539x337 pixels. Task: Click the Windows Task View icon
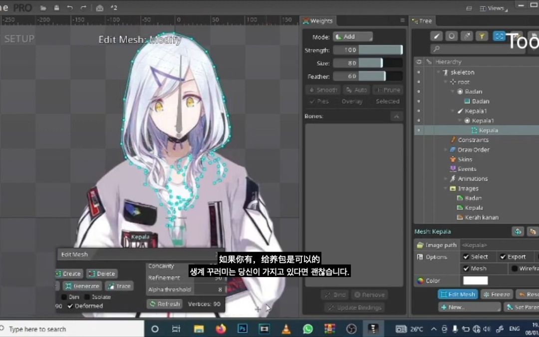(x=176, y=329)
